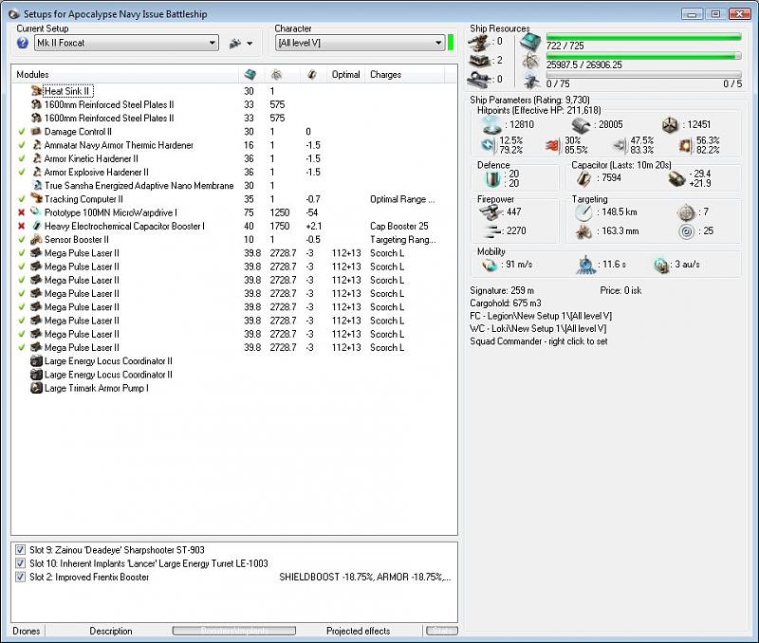Screen dimensions: 759x643
Task: Click the powergrid column header icon
Action: point(276,75)
